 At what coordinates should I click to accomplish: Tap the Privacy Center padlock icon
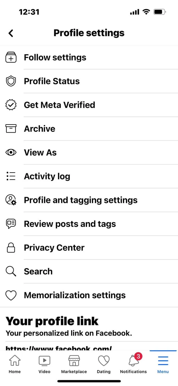click(11, 247)
